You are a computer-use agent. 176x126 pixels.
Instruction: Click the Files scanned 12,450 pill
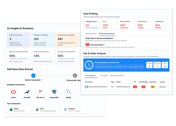pos(136,67)
